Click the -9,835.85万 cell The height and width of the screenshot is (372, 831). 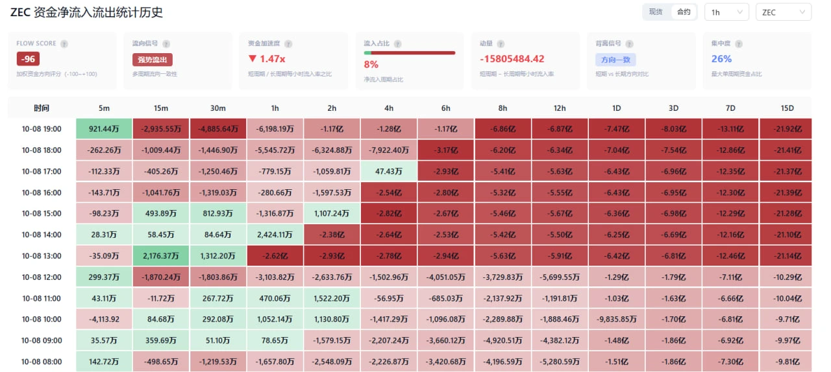(617, 319)
